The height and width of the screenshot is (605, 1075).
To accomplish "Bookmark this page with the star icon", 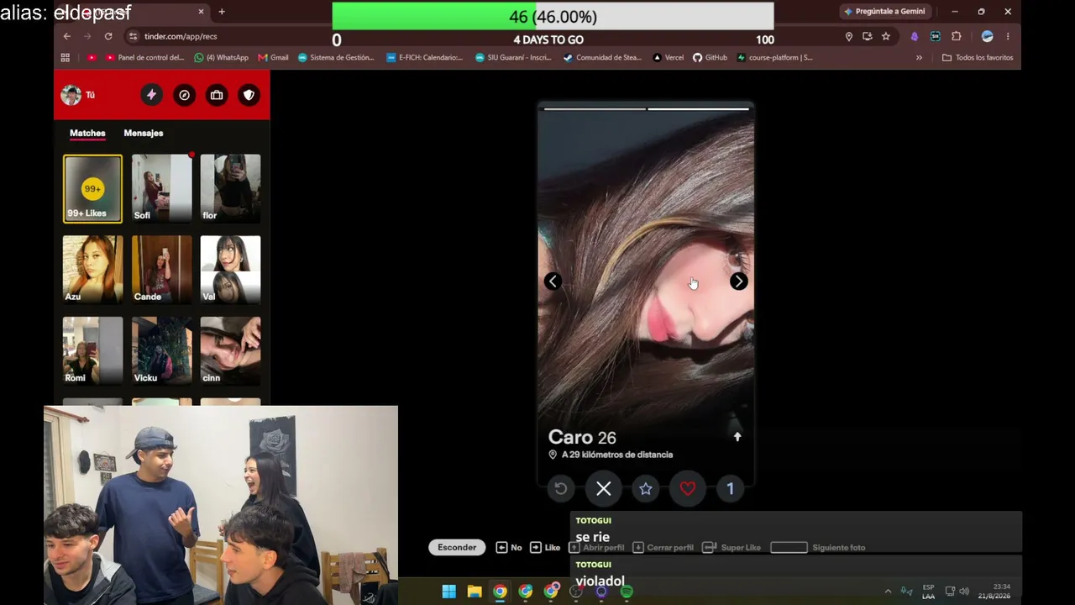I will [x=885, y=36].
